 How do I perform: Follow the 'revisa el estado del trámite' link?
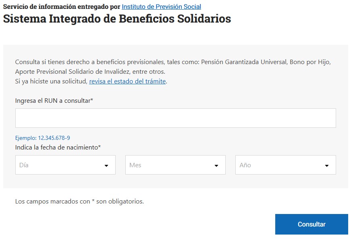(127, 81)
